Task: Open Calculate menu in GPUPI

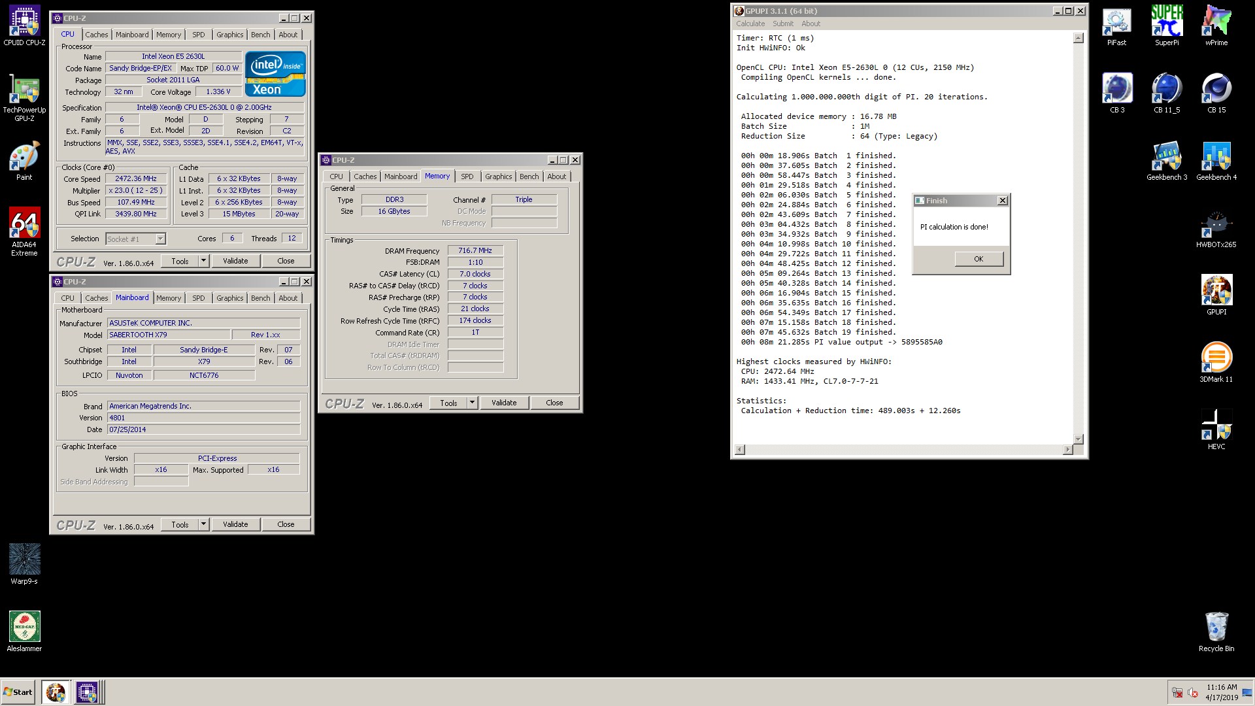Action: pyautogui.click(x=750, y=24)
